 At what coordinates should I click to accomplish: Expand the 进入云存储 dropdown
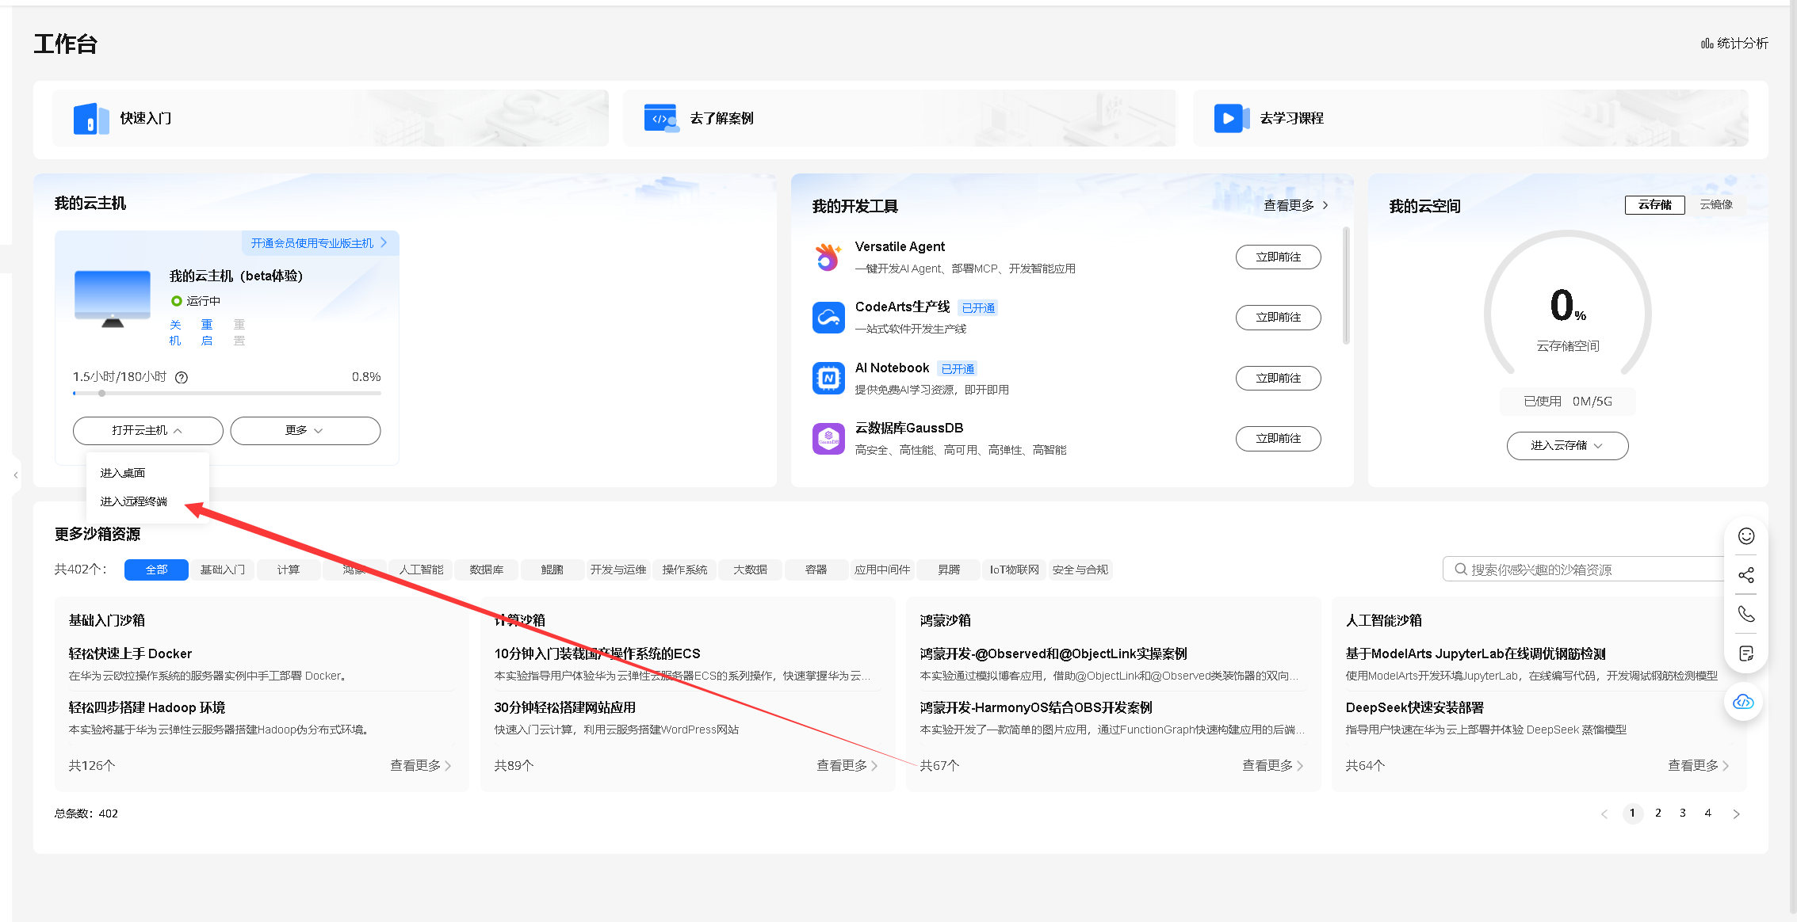point(1567,445)
